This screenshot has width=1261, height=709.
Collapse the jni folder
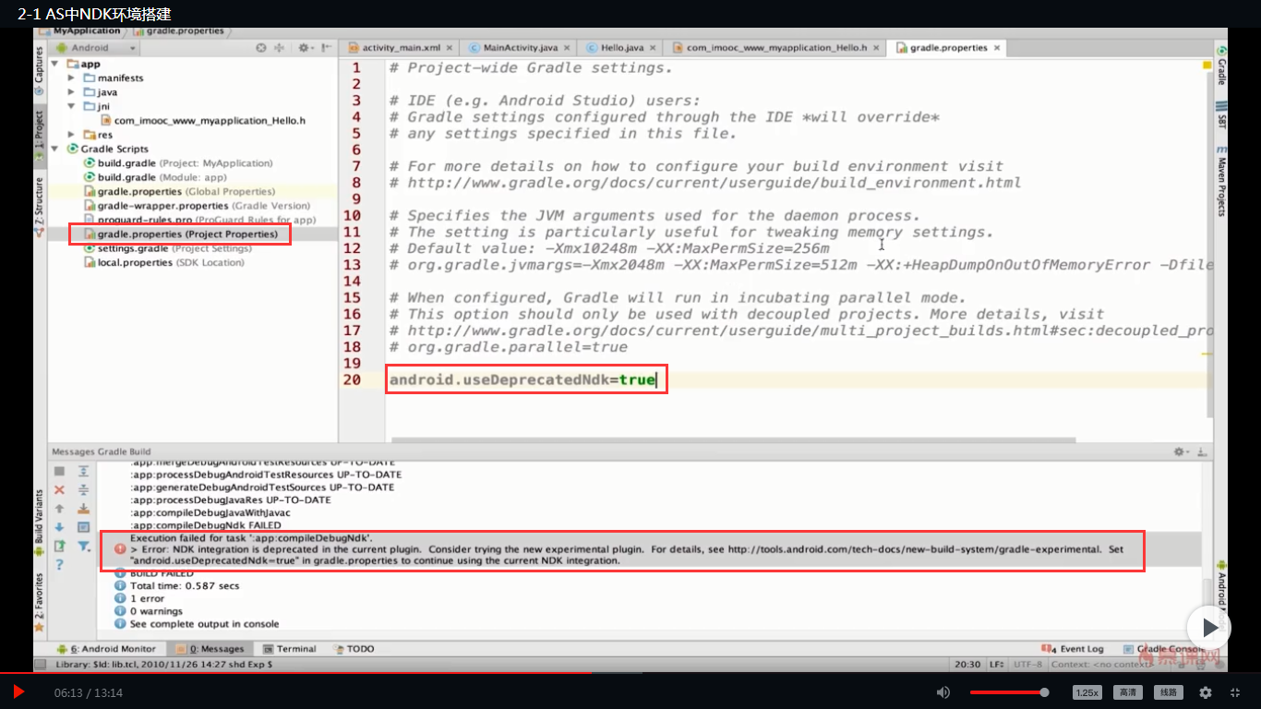tap(71, 106)
